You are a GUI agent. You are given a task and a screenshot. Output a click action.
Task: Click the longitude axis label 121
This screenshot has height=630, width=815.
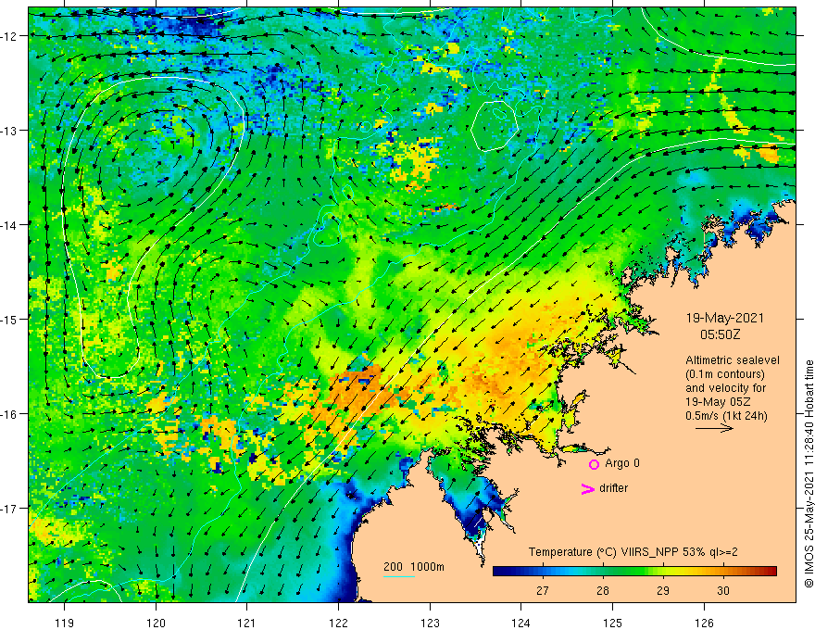[x=247, y=623]
